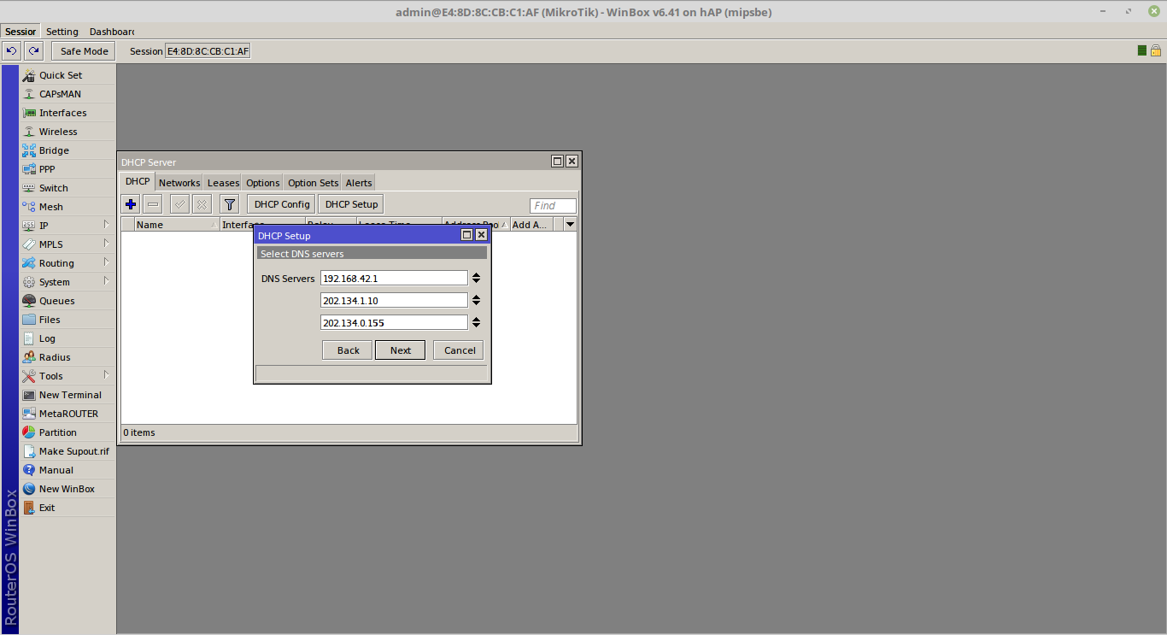Viewport: 1167px width, 635px height.
Task: Open the Interfaces list
Action: (67, 113)
